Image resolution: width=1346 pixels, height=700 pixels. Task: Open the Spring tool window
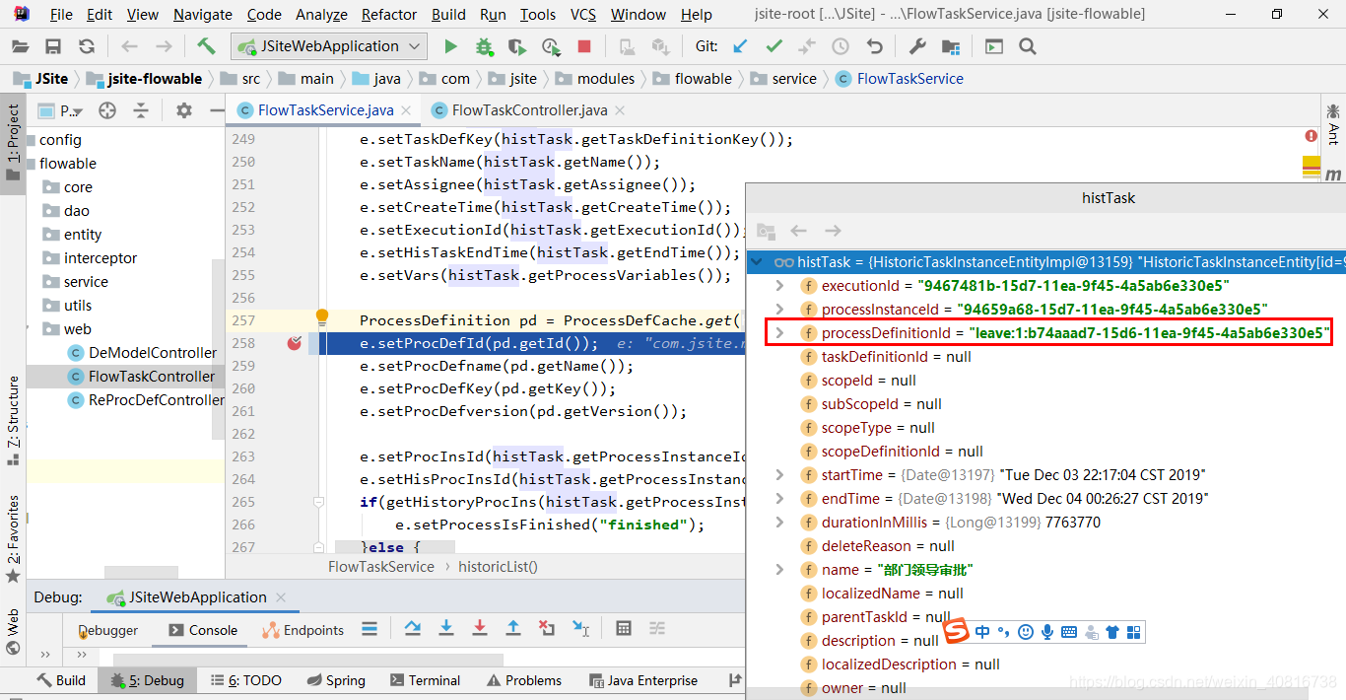click(336, 680)
